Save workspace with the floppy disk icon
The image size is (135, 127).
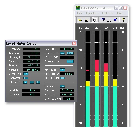86,20
